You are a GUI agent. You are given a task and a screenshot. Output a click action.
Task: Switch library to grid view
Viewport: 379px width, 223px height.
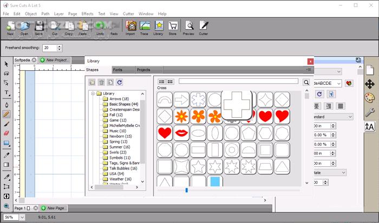click(x=170, y=82)
